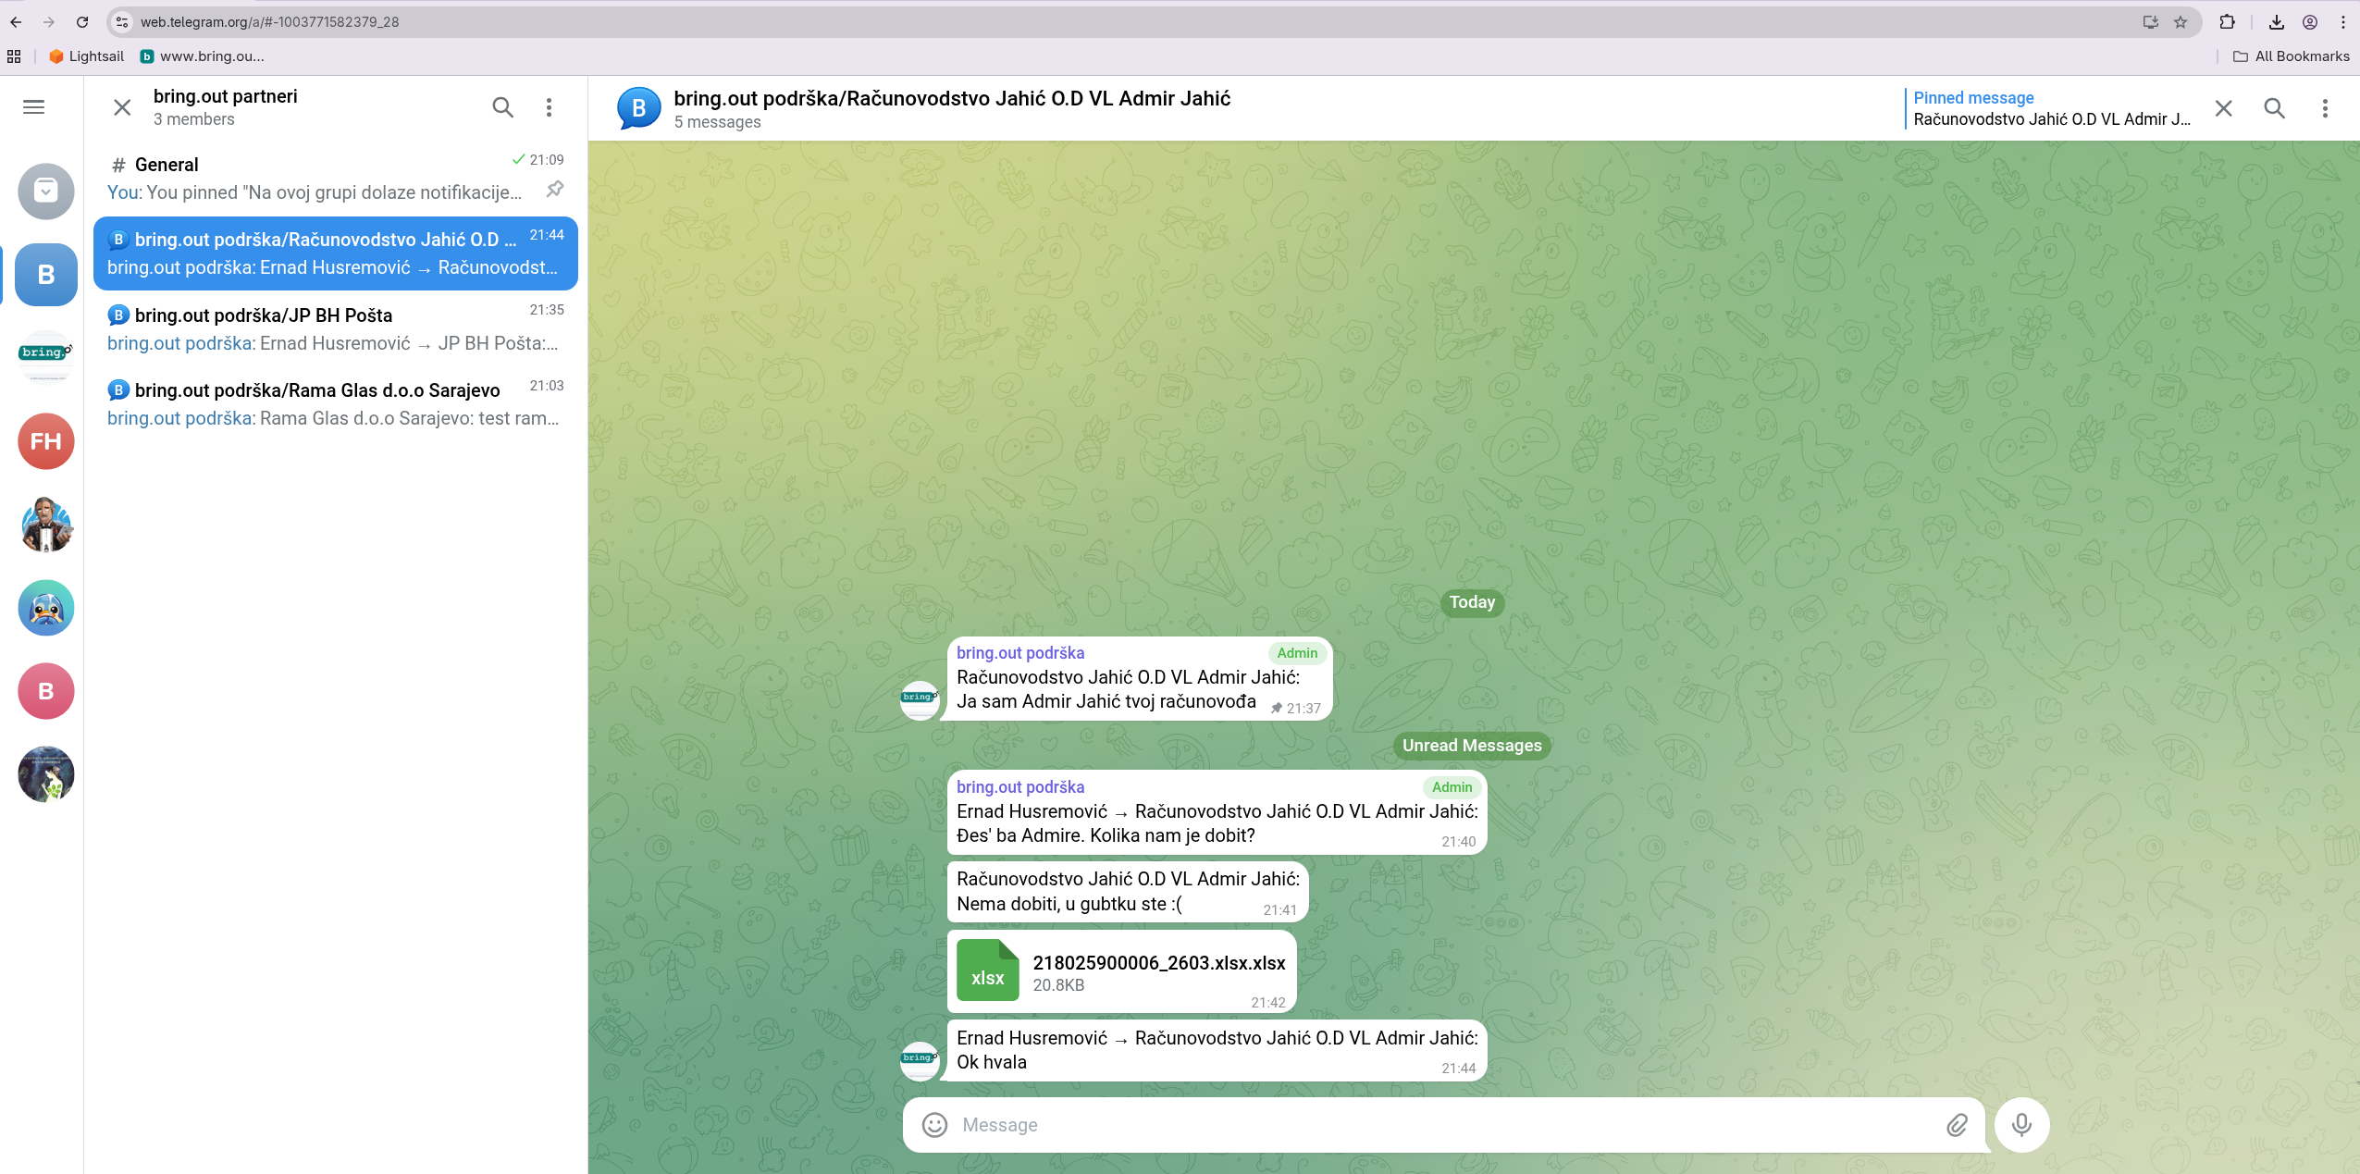Search topics in bring.out partneri

[x=502, y=107]
